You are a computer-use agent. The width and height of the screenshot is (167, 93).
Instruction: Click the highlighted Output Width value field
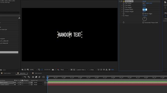click(145, 10)
